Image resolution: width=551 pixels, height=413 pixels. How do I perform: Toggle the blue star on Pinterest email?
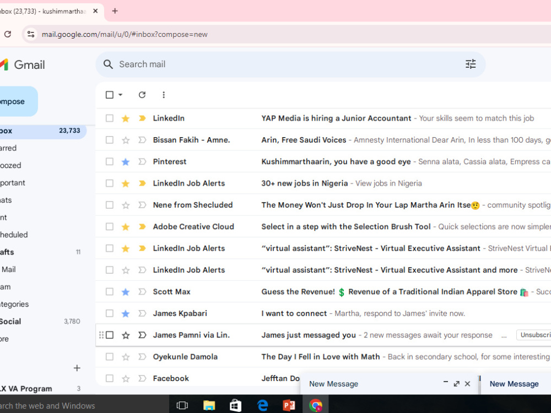126,162
